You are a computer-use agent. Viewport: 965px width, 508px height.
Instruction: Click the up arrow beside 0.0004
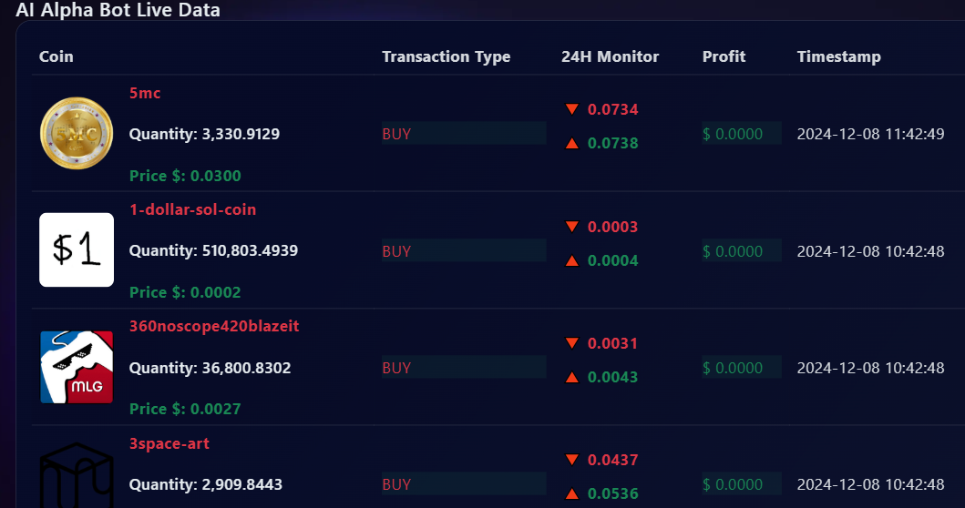(x=572, y=260)
